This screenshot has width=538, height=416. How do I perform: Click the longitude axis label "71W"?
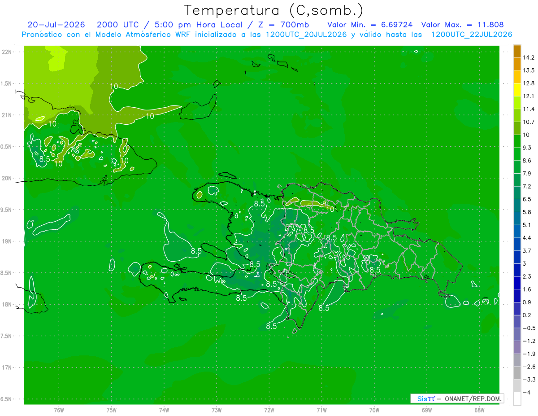pos(321,410)
